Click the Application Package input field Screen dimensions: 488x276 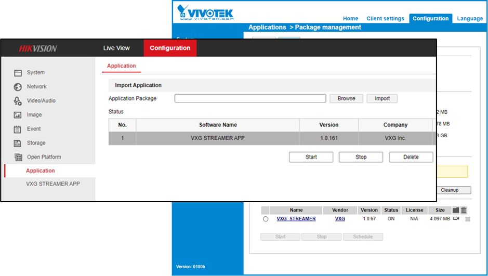tap(250, 98)
